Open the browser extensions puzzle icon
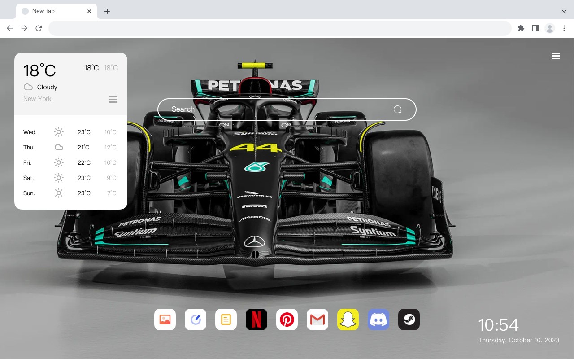This screenshot has height=359, width=574. click(521, 28)
